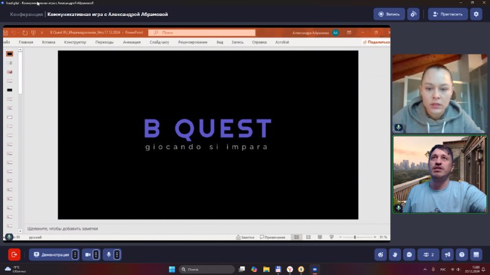
Task: Toggle the camera on or off
Action: tap(88, 255)
